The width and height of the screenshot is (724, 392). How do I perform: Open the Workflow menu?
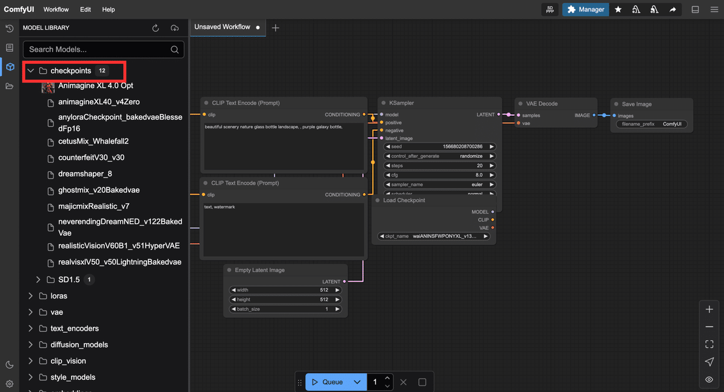56,10
